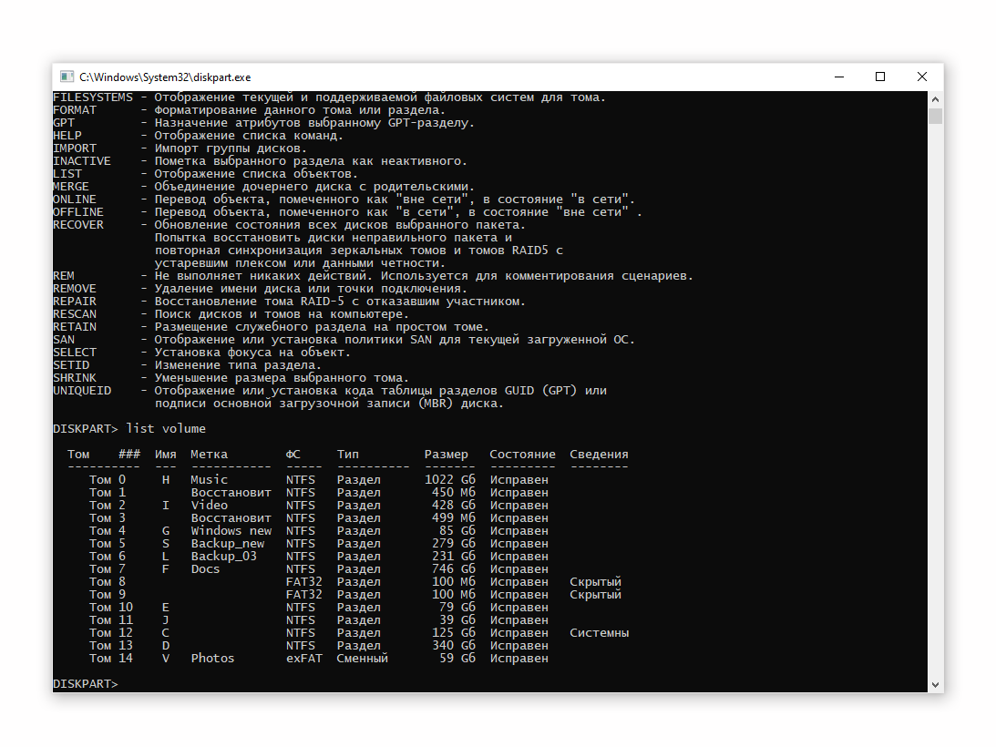The width and height of the screenshot is (996, 747).
Task: Click the 'Системны' info entry
Action: [599, 632]
